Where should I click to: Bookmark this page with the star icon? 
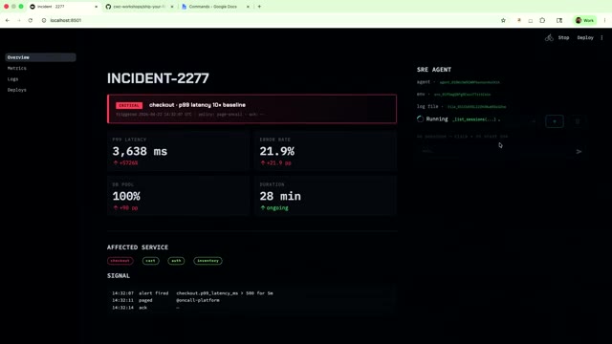[503, 20]
